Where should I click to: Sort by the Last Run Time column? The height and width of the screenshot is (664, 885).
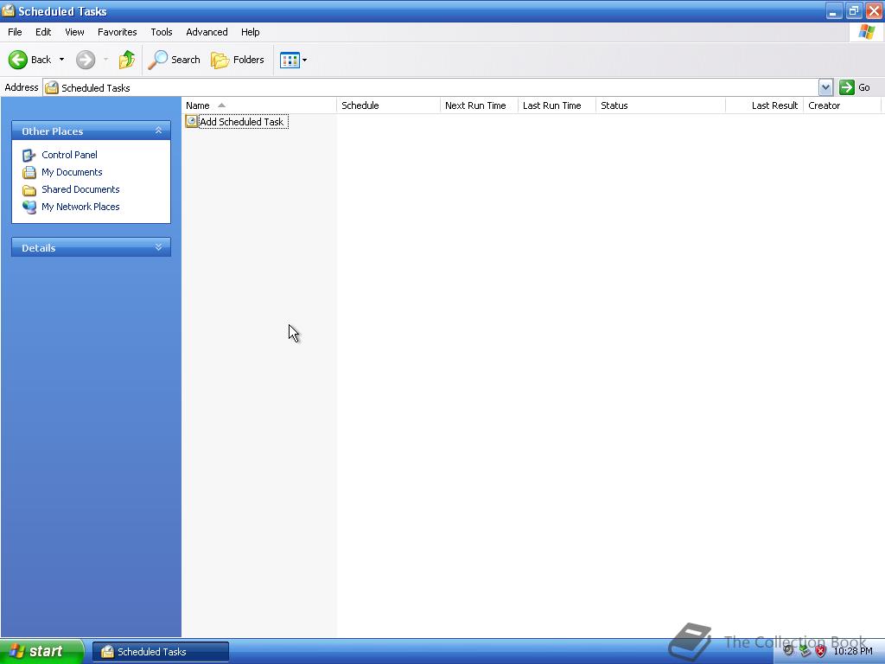click(x=557, y=105)
